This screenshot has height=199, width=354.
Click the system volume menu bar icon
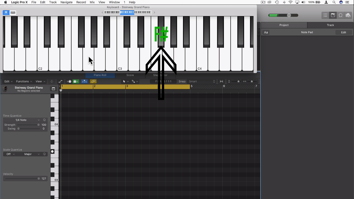click(x=303, y=2)
